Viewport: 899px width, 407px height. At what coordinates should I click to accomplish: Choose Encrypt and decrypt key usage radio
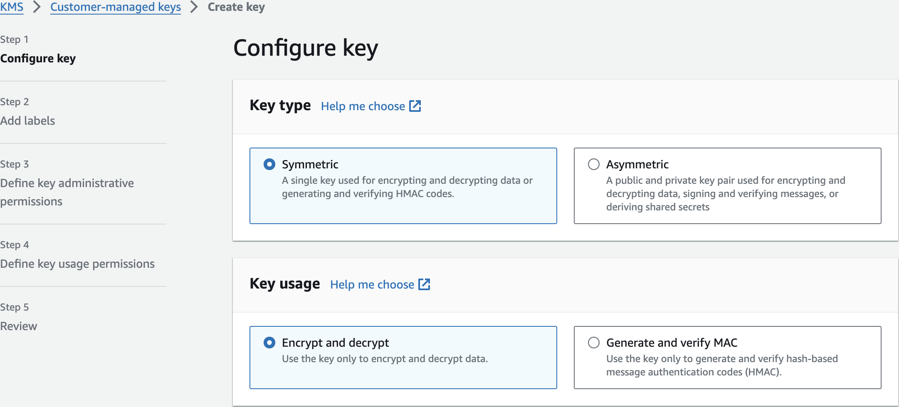(x=269, y=343)
